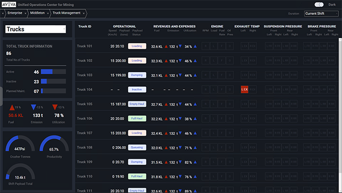The image size is (342, 193).
Task: Expand the Truck Management breadcrumb arrow
Action: [x=84, y=13]
